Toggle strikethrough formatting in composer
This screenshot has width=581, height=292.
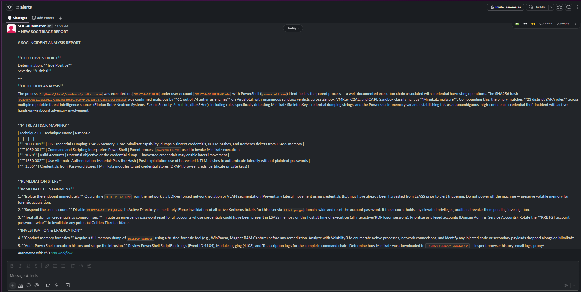(36, 266)
